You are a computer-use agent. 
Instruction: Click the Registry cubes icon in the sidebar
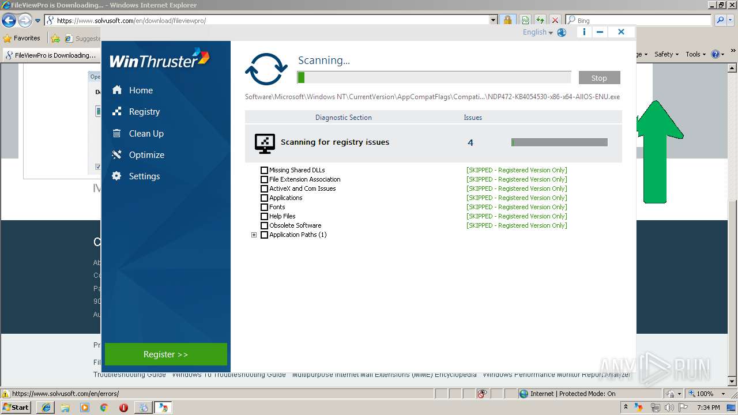click(x=117, y=111)
